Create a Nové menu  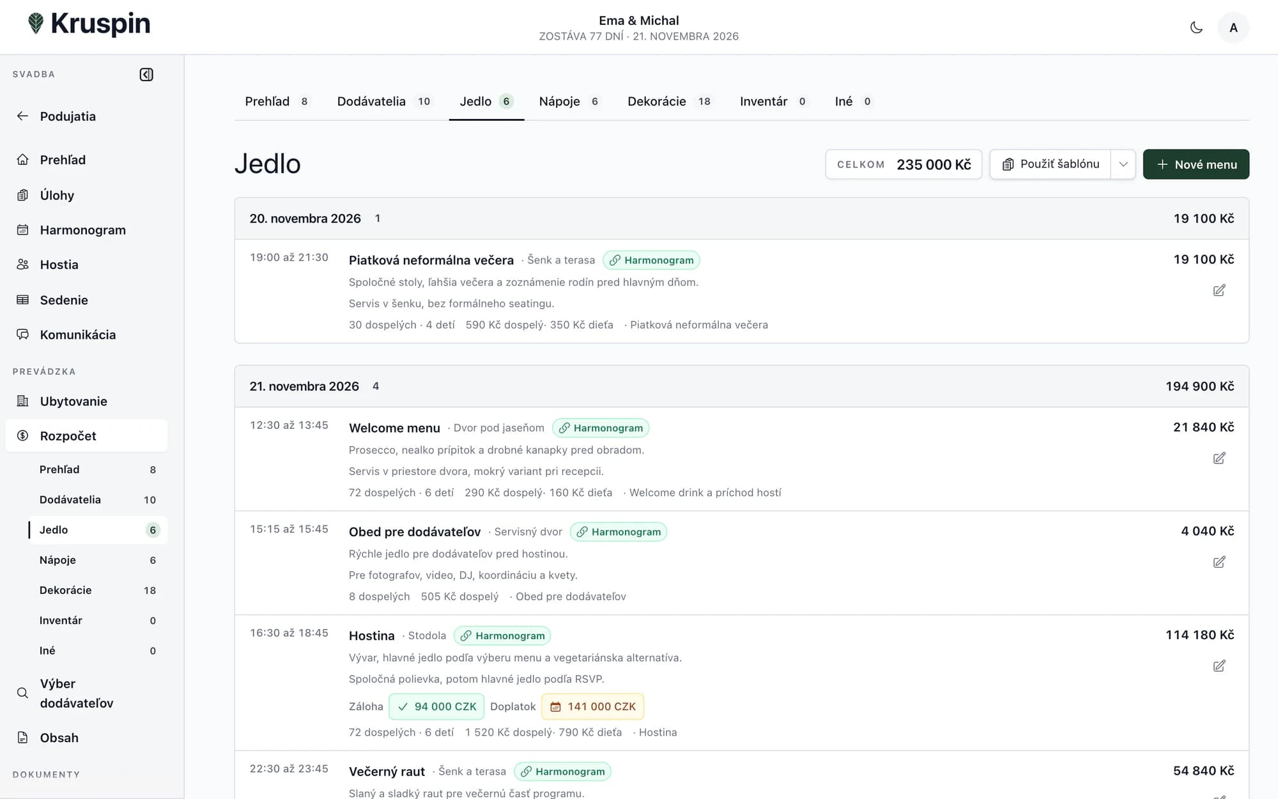(x=1196, y=164)
